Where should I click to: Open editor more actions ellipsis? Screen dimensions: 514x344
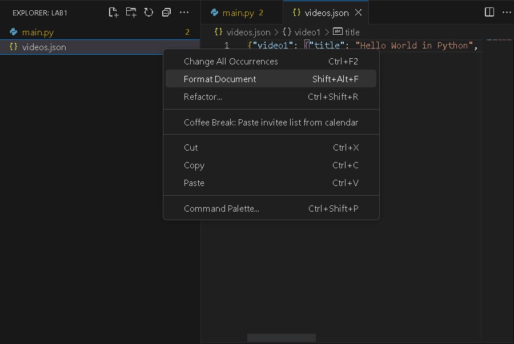[507, 12]
